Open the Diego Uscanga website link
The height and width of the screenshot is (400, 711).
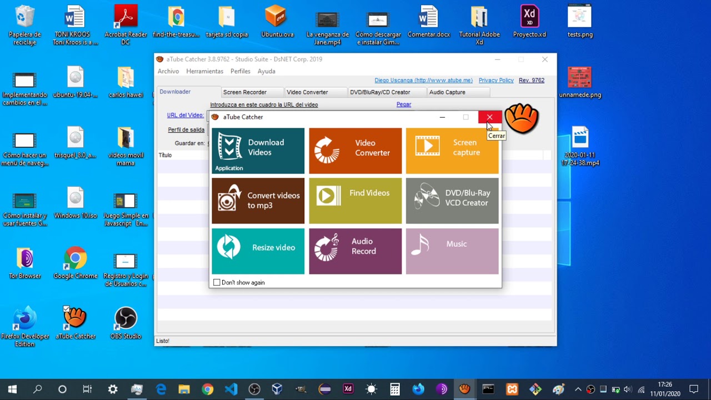[x=423, y=80]
